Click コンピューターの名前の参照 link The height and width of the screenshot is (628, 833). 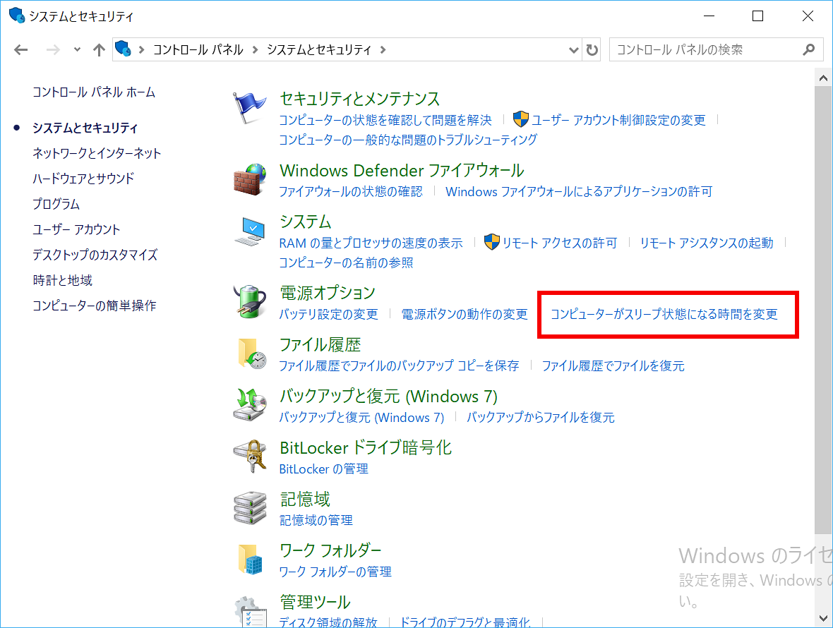pos(346,262)
